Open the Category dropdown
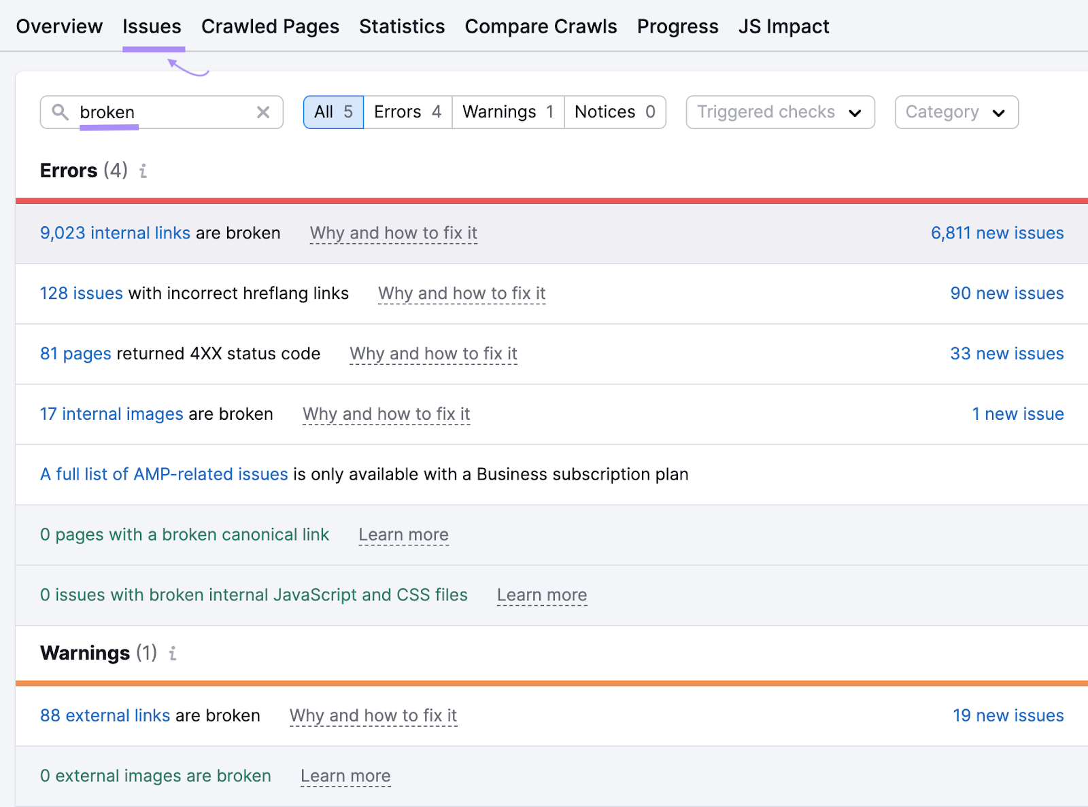This screenshot has width=1088, height=807. (956, 112)
